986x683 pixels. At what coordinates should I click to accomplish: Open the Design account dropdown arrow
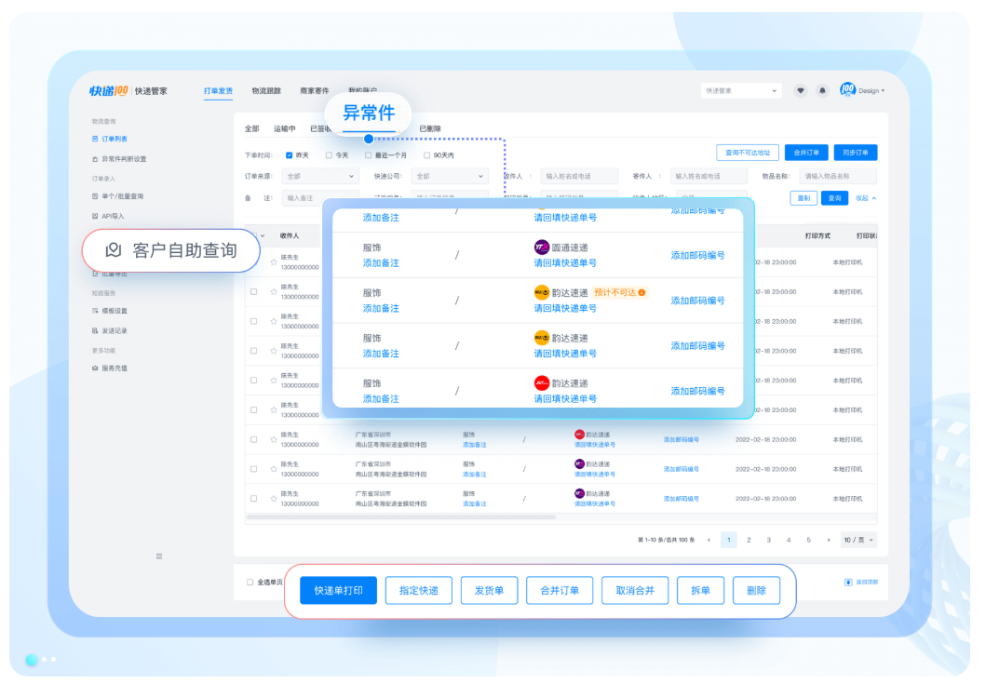click(x=883, y=90)
